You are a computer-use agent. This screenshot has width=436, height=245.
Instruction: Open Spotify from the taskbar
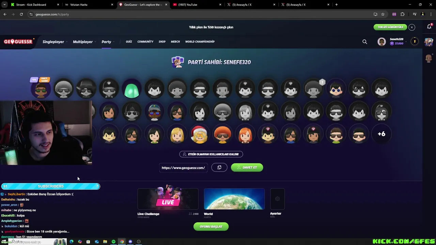pos(113,242)
